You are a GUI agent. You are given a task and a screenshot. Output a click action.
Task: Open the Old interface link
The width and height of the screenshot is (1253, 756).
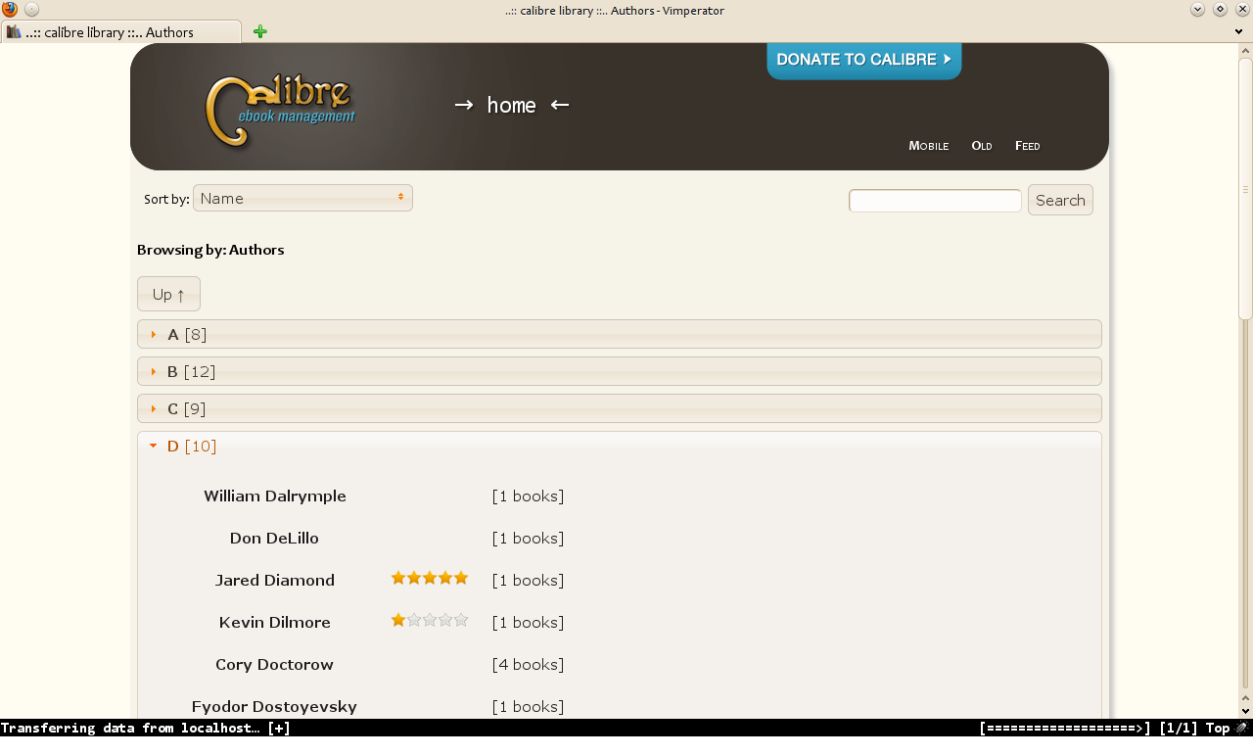click(x=982, y=146)
